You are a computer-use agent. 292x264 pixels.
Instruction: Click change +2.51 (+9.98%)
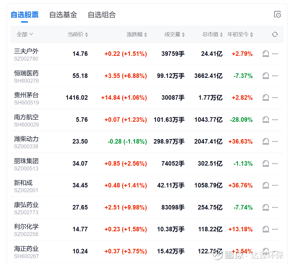pos(126,207)
